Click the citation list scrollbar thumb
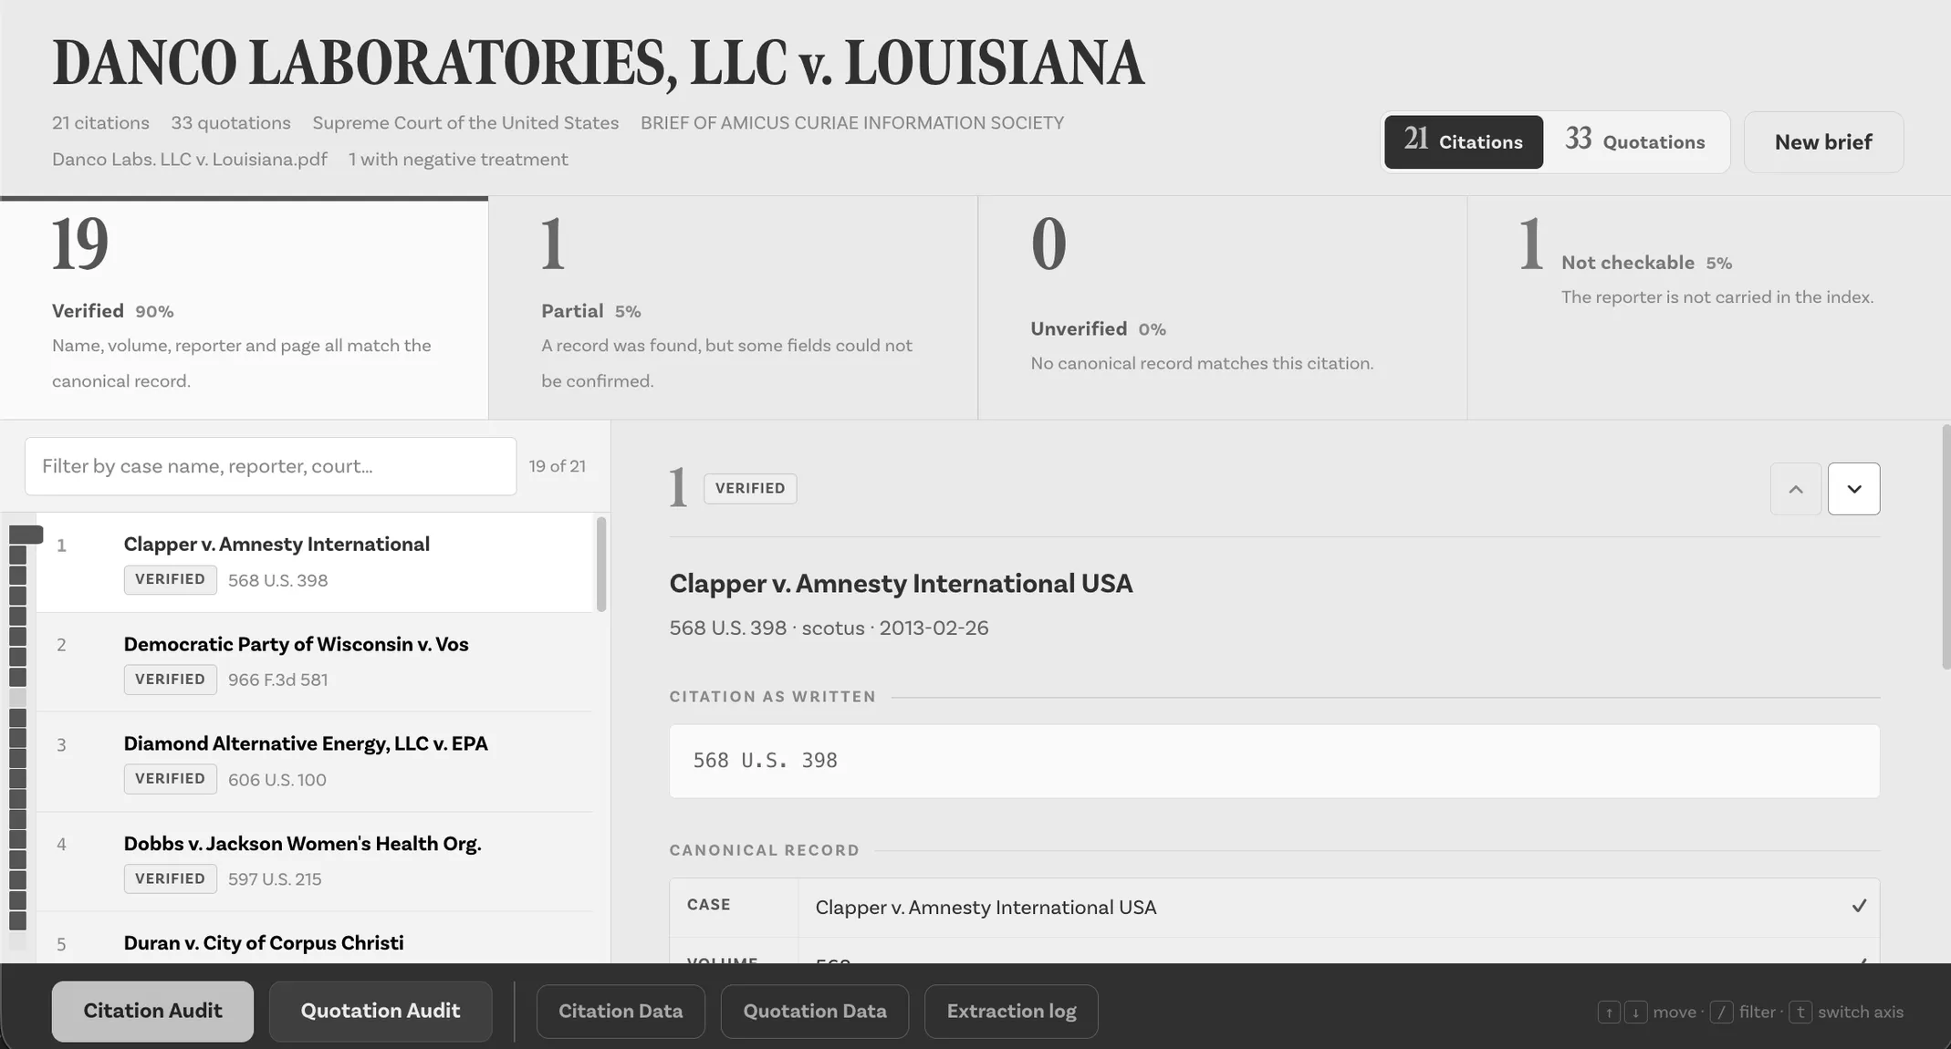 point(601,564)
